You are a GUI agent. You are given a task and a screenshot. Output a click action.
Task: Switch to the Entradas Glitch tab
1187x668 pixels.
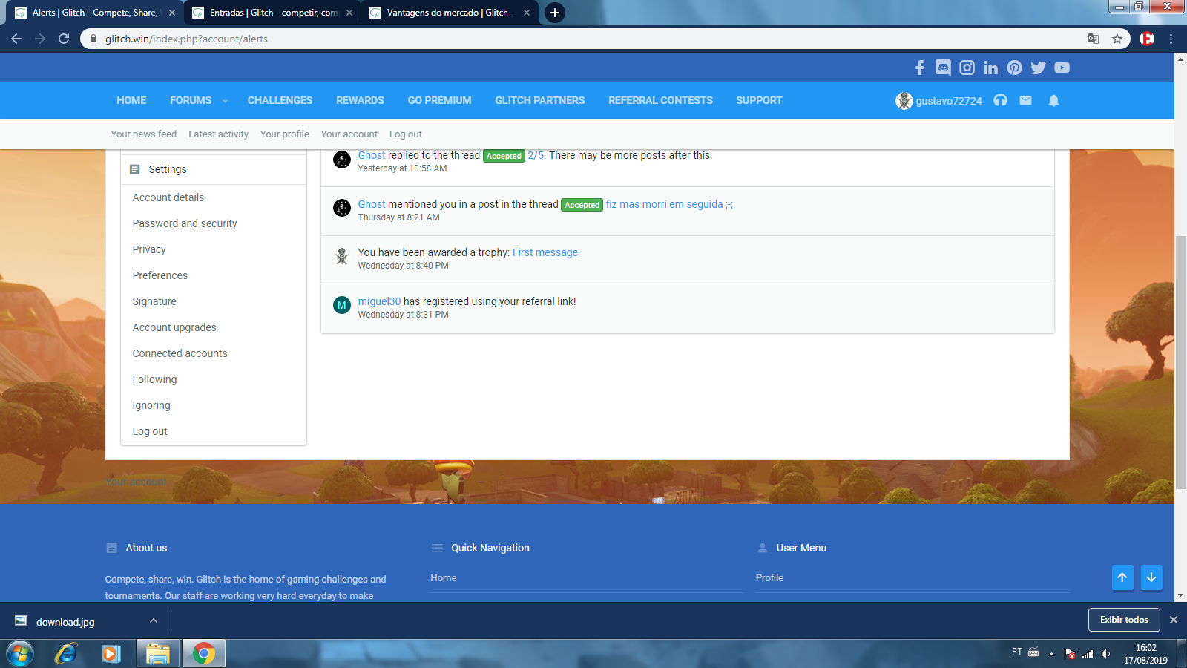tap(272, 13)
